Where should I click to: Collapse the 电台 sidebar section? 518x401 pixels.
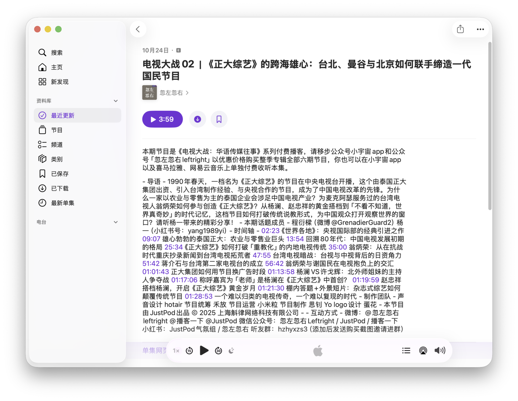(116, 222)
